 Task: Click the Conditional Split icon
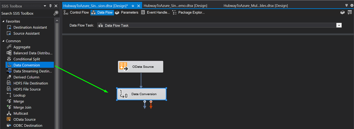point(9,59)
